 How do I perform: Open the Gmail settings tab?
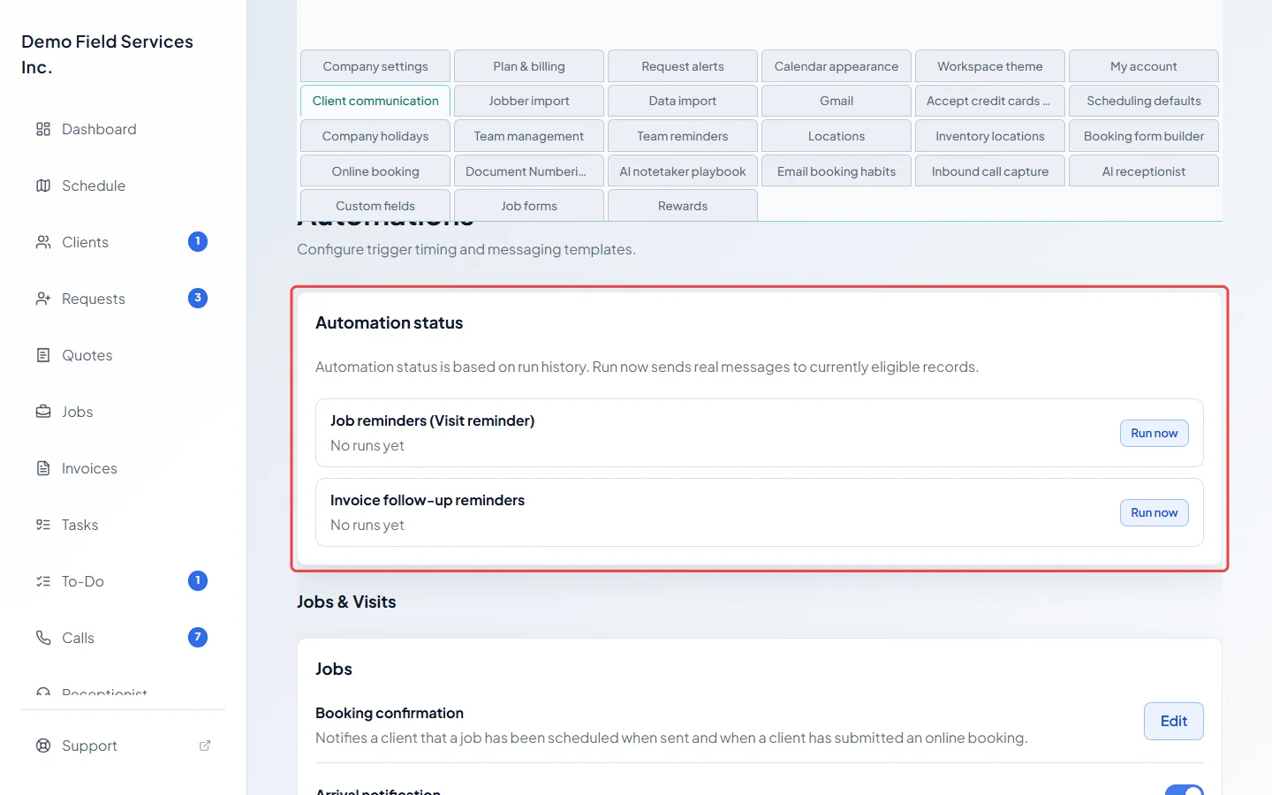click(x=837, y=101)
